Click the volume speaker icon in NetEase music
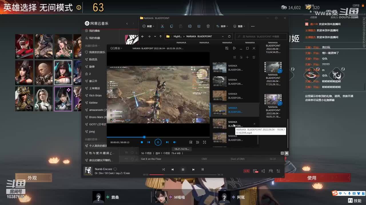Screen dimensions: 366x205 263,171
